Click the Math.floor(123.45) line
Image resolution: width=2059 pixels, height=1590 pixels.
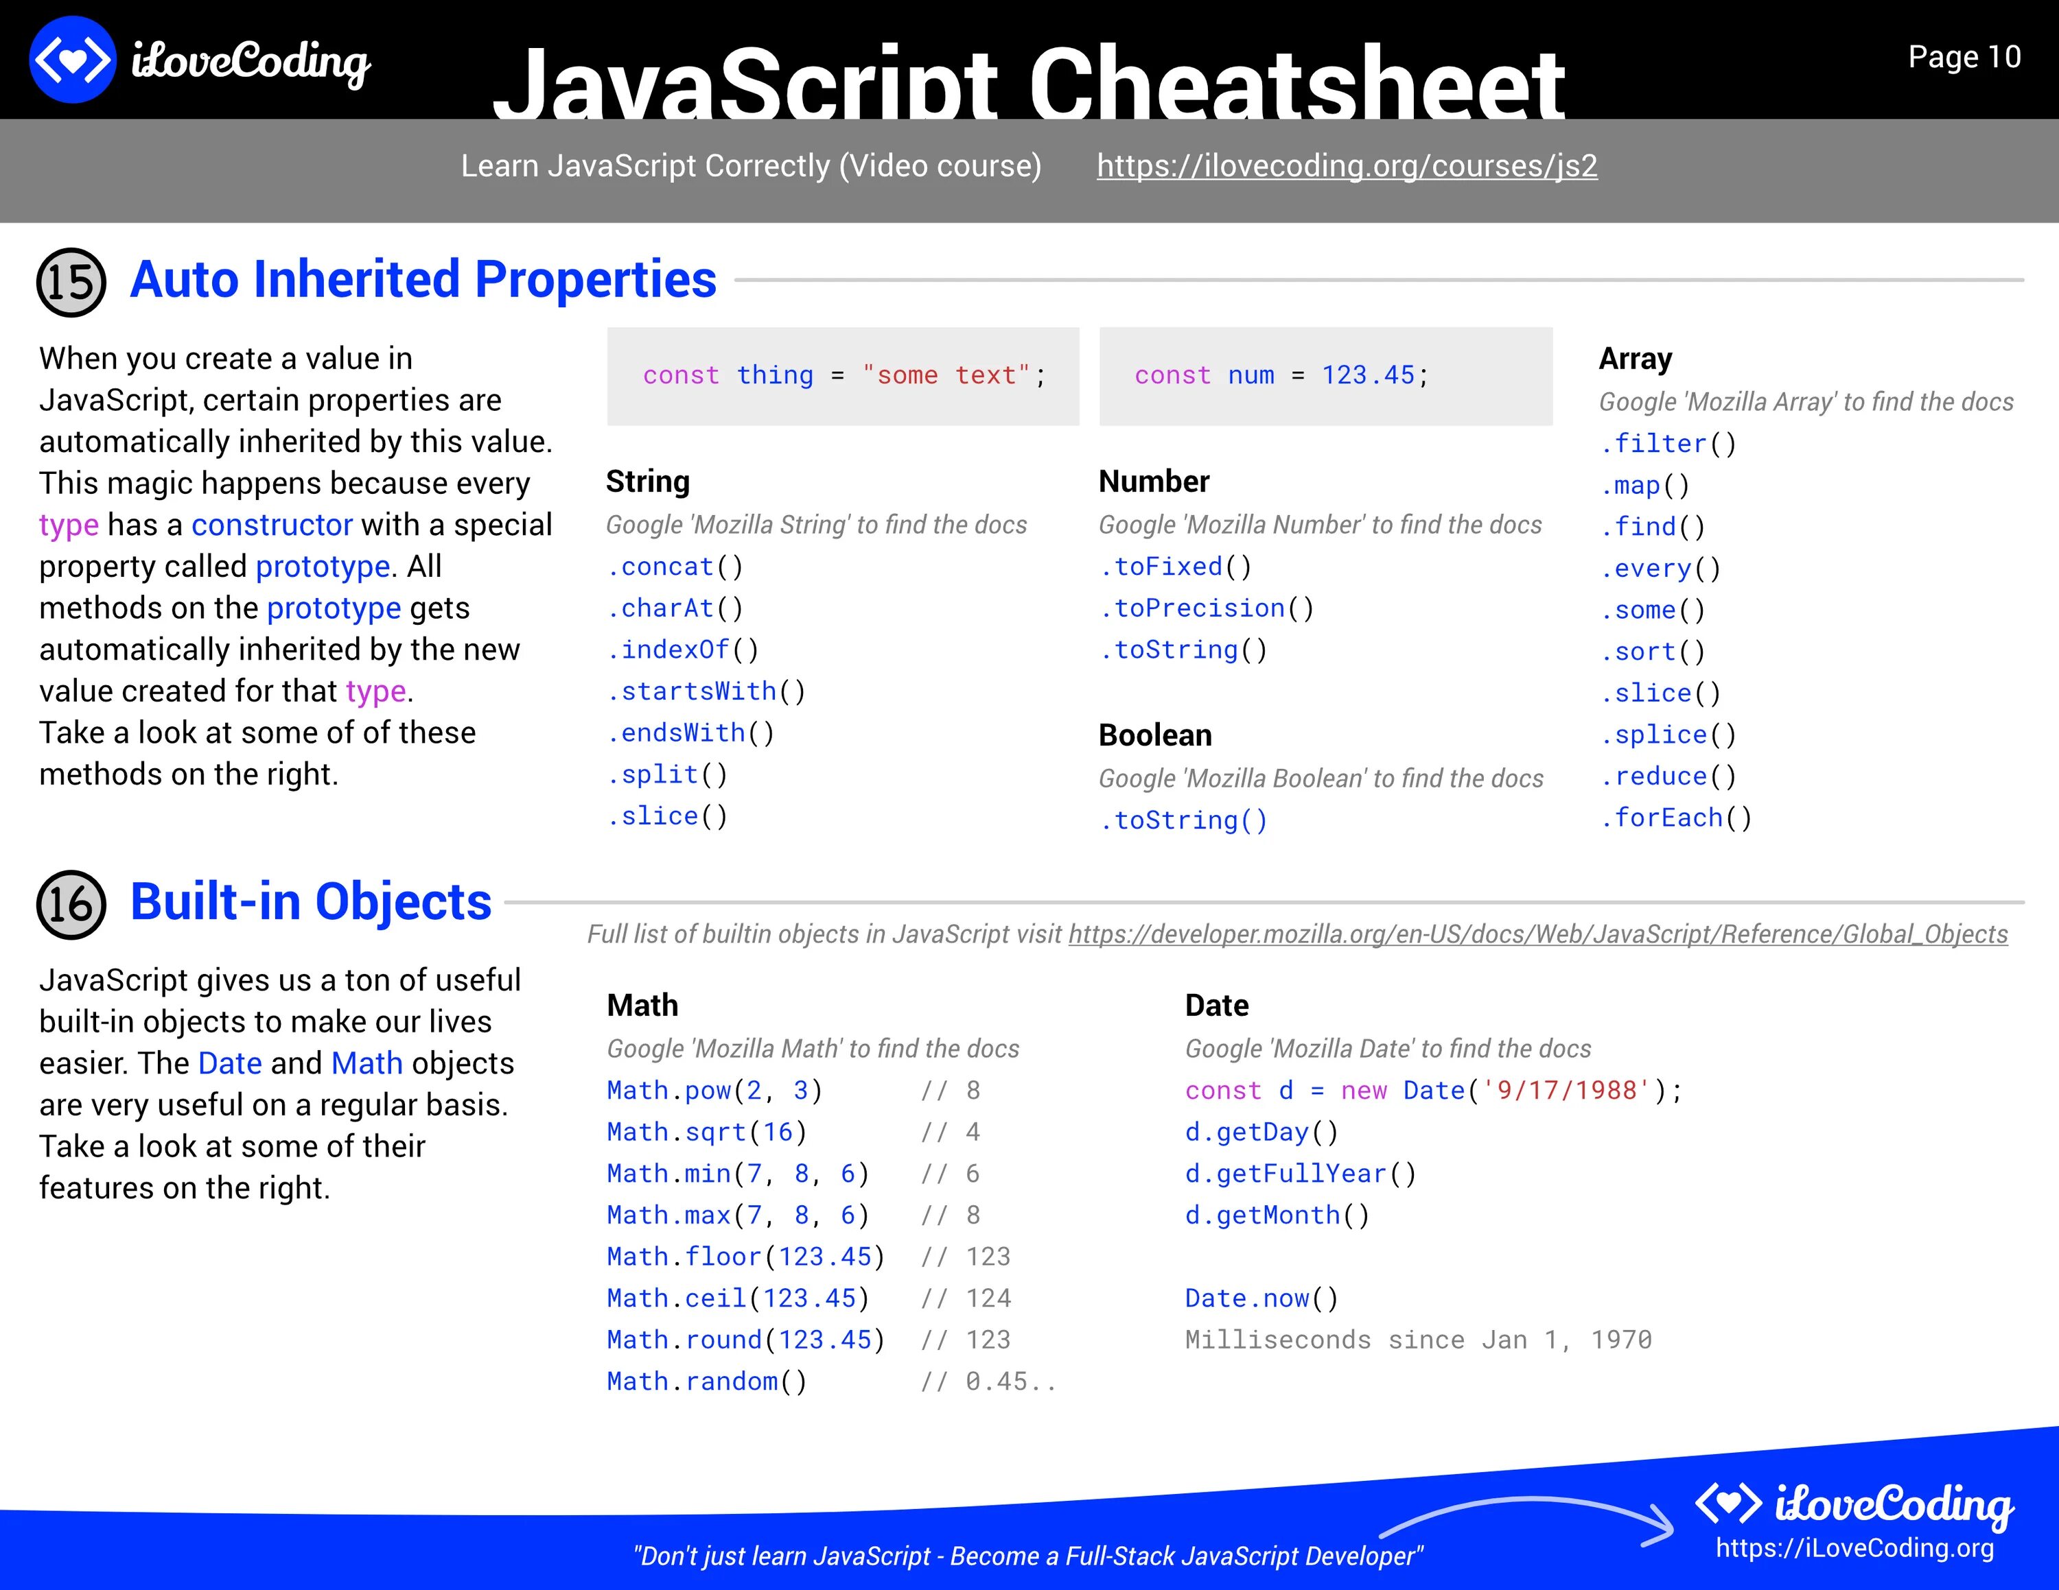coord(745,1257)
